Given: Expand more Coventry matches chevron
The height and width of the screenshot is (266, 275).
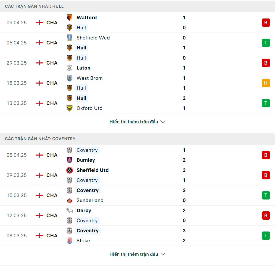Looking at the screenshot, I should [x=163, y=254].
